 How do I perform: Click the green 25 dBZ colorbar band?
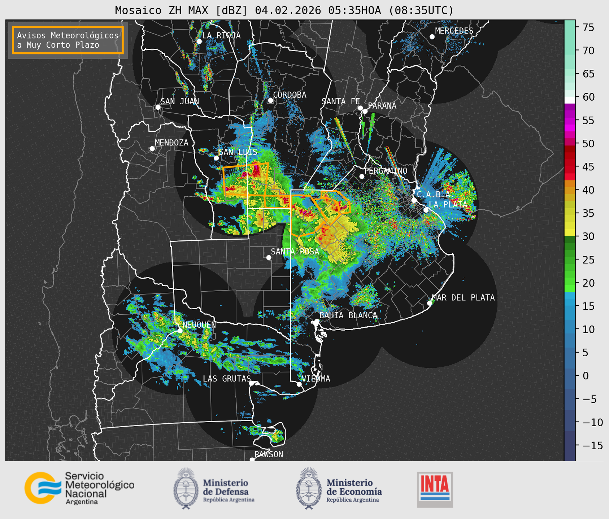click(x=569, y=260)
